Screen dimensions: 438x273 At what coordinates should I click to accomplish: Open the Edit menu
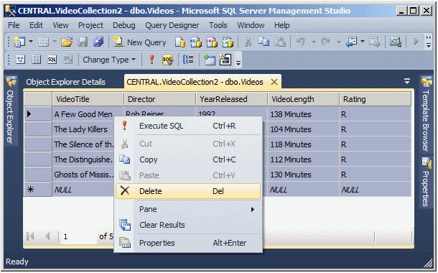tap(36, 25)
